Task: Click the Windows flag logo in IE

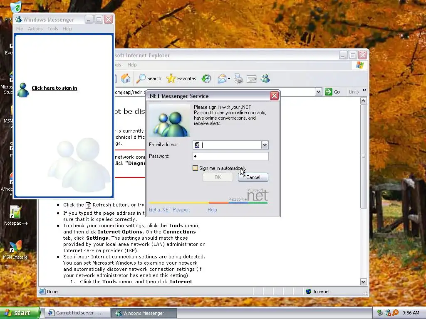Action: pyautogui.click(x=360, y=65)
